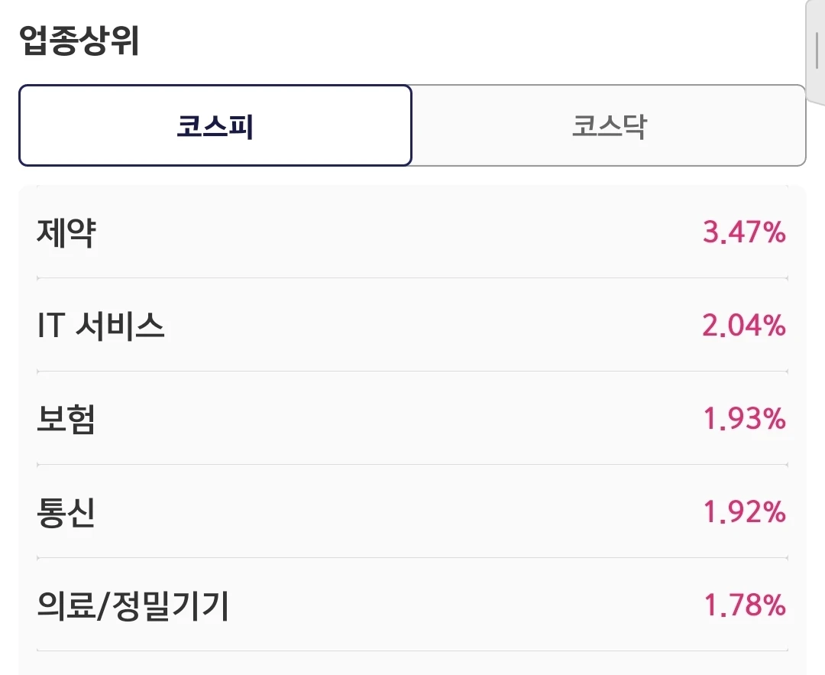This screenshot has height=675, width=825.
Task: Switch to the 코스닥 tab
Action: point(609,125)
